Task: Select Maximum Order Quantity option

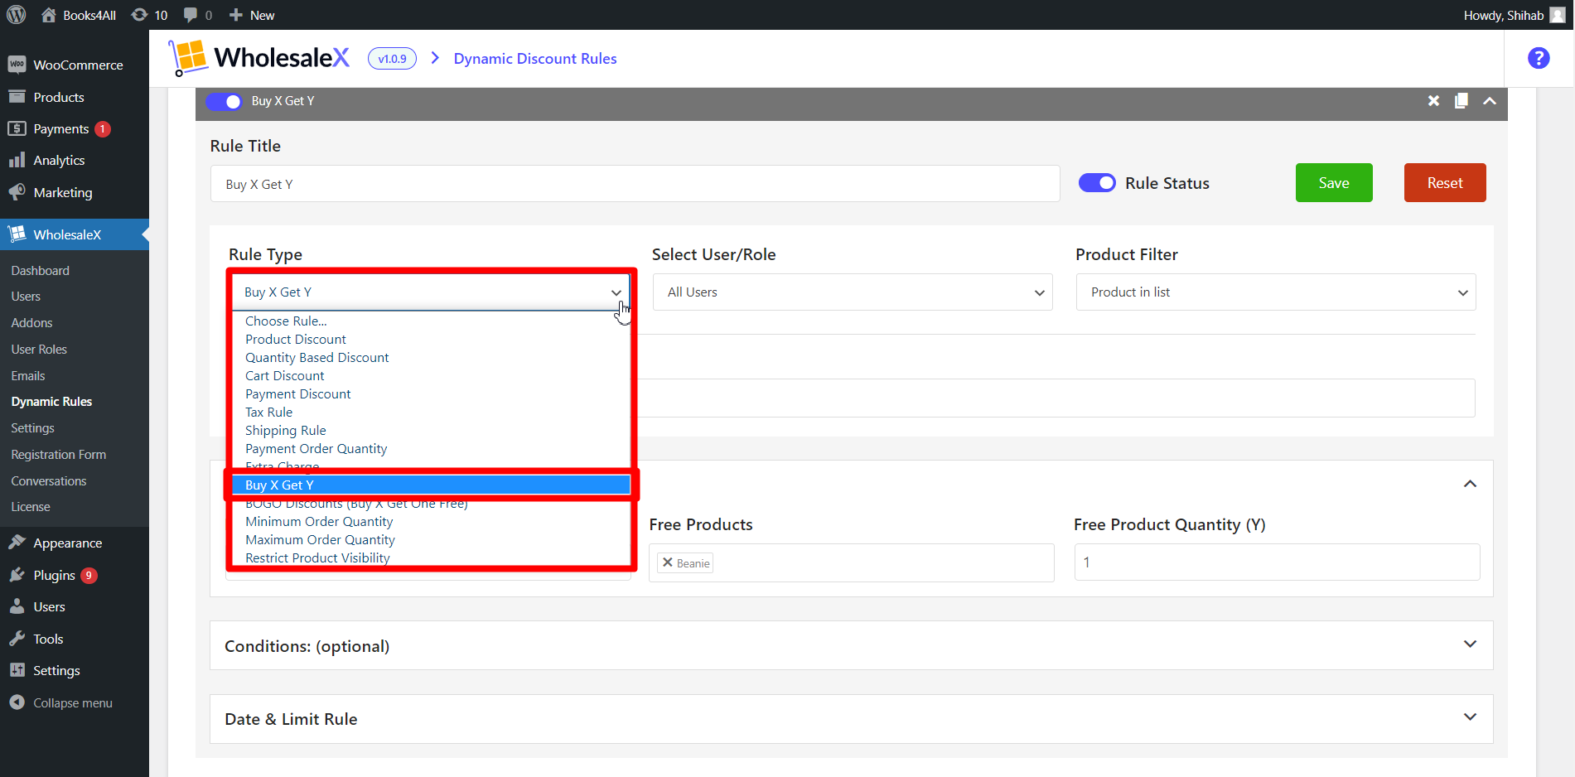Action: 320,539
